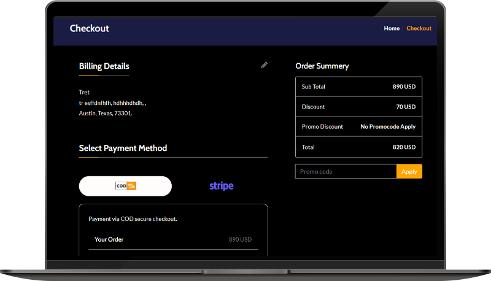Viewport: 491px width, 281px height.
Task: Click "No Promocode Apply" text
Action: coord(388,127)
